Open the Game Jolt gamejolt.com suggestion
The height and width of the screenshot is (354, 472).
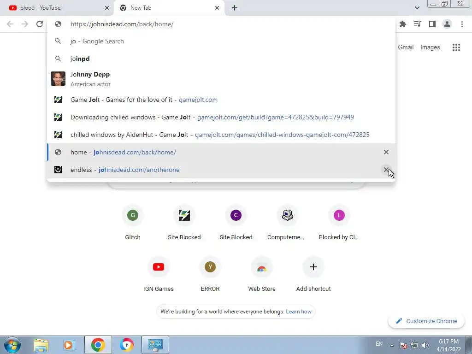tap(221, 100)
